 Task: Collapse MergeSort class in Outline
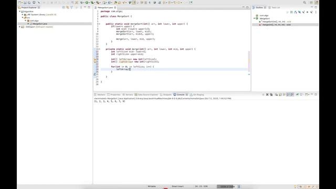point(254,18)
